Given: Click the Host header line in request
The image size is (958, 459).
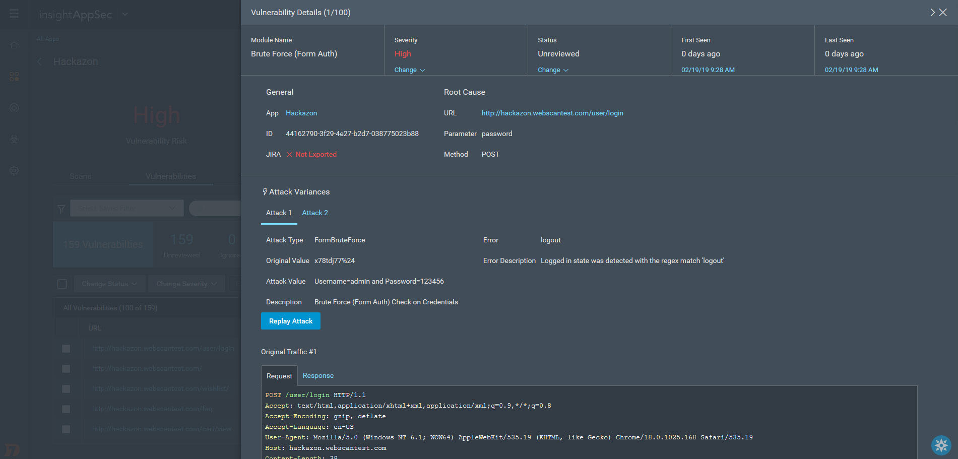Looking at the screenshot, I should 326,448.
